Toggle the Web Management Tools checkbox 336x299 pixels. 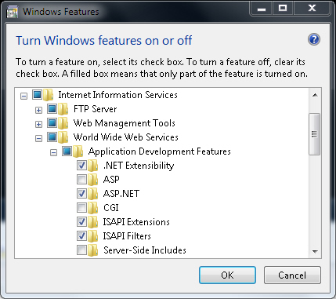click(x=52, y=122)
